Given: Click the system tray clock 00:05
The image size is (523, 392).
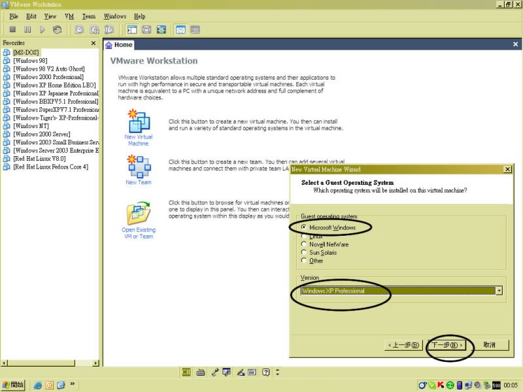Looking at the screenshot, I should point(511,385).
